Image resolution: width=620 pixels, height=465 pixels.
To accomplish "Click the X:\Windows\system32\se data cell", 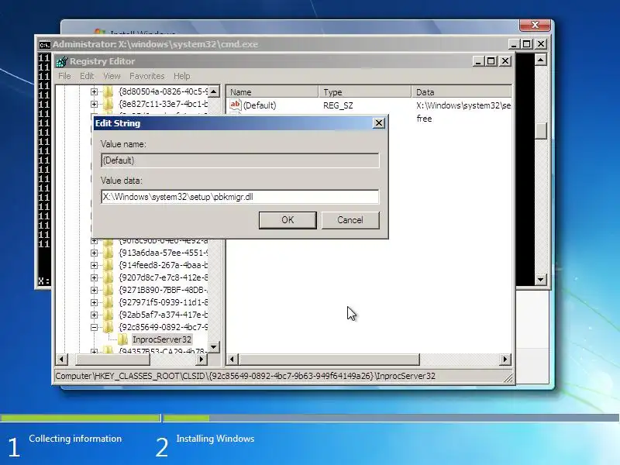I will point(463,105).
